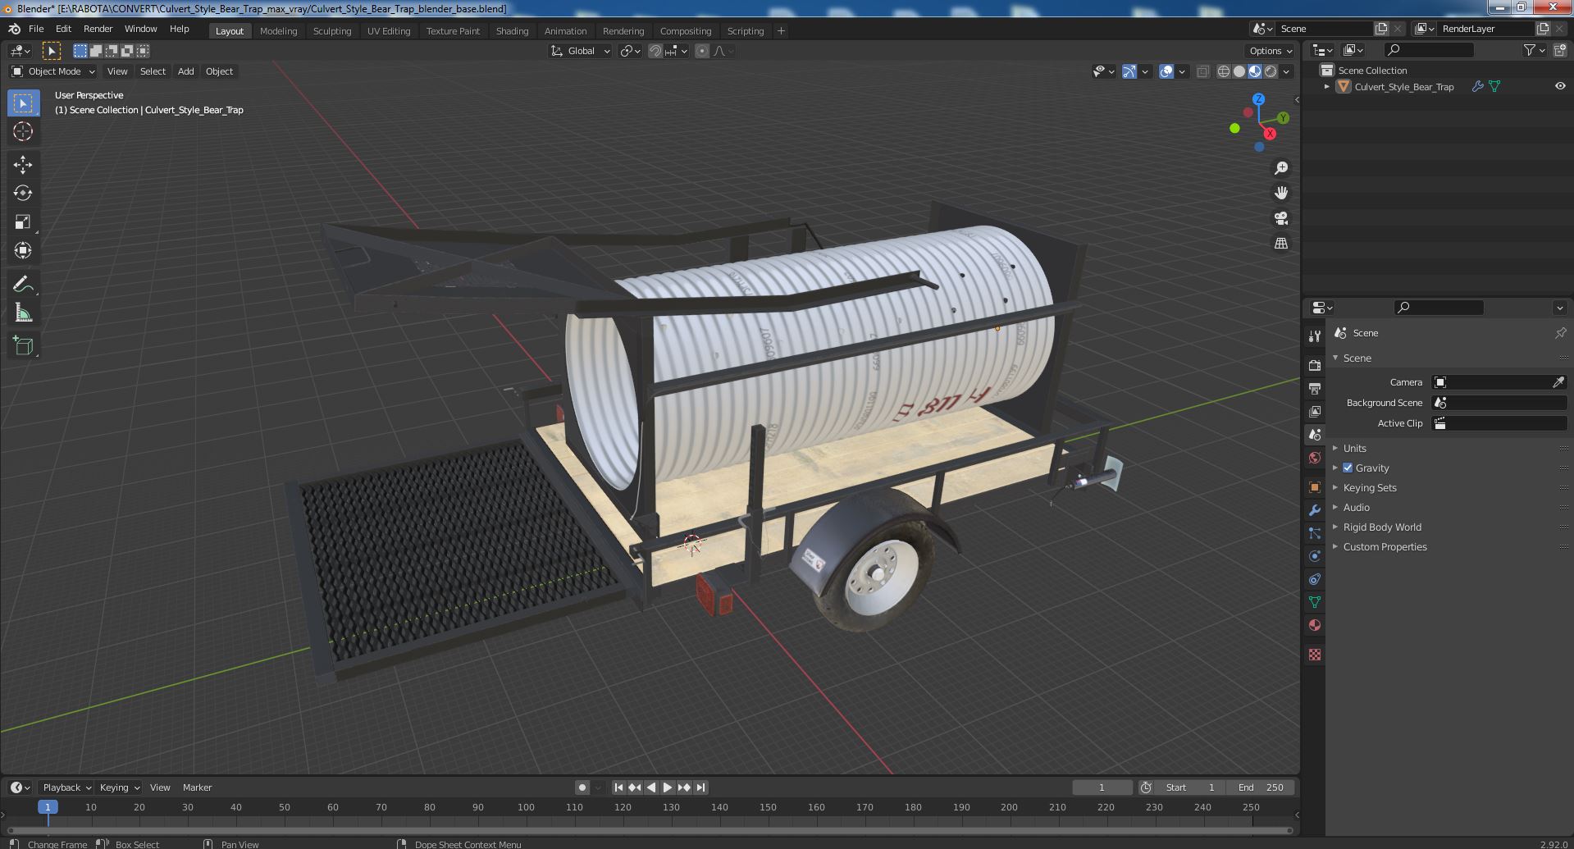
Task: Expand the Culvert_Style_Bear_Trap tree item
Action: pos(1327,86)
